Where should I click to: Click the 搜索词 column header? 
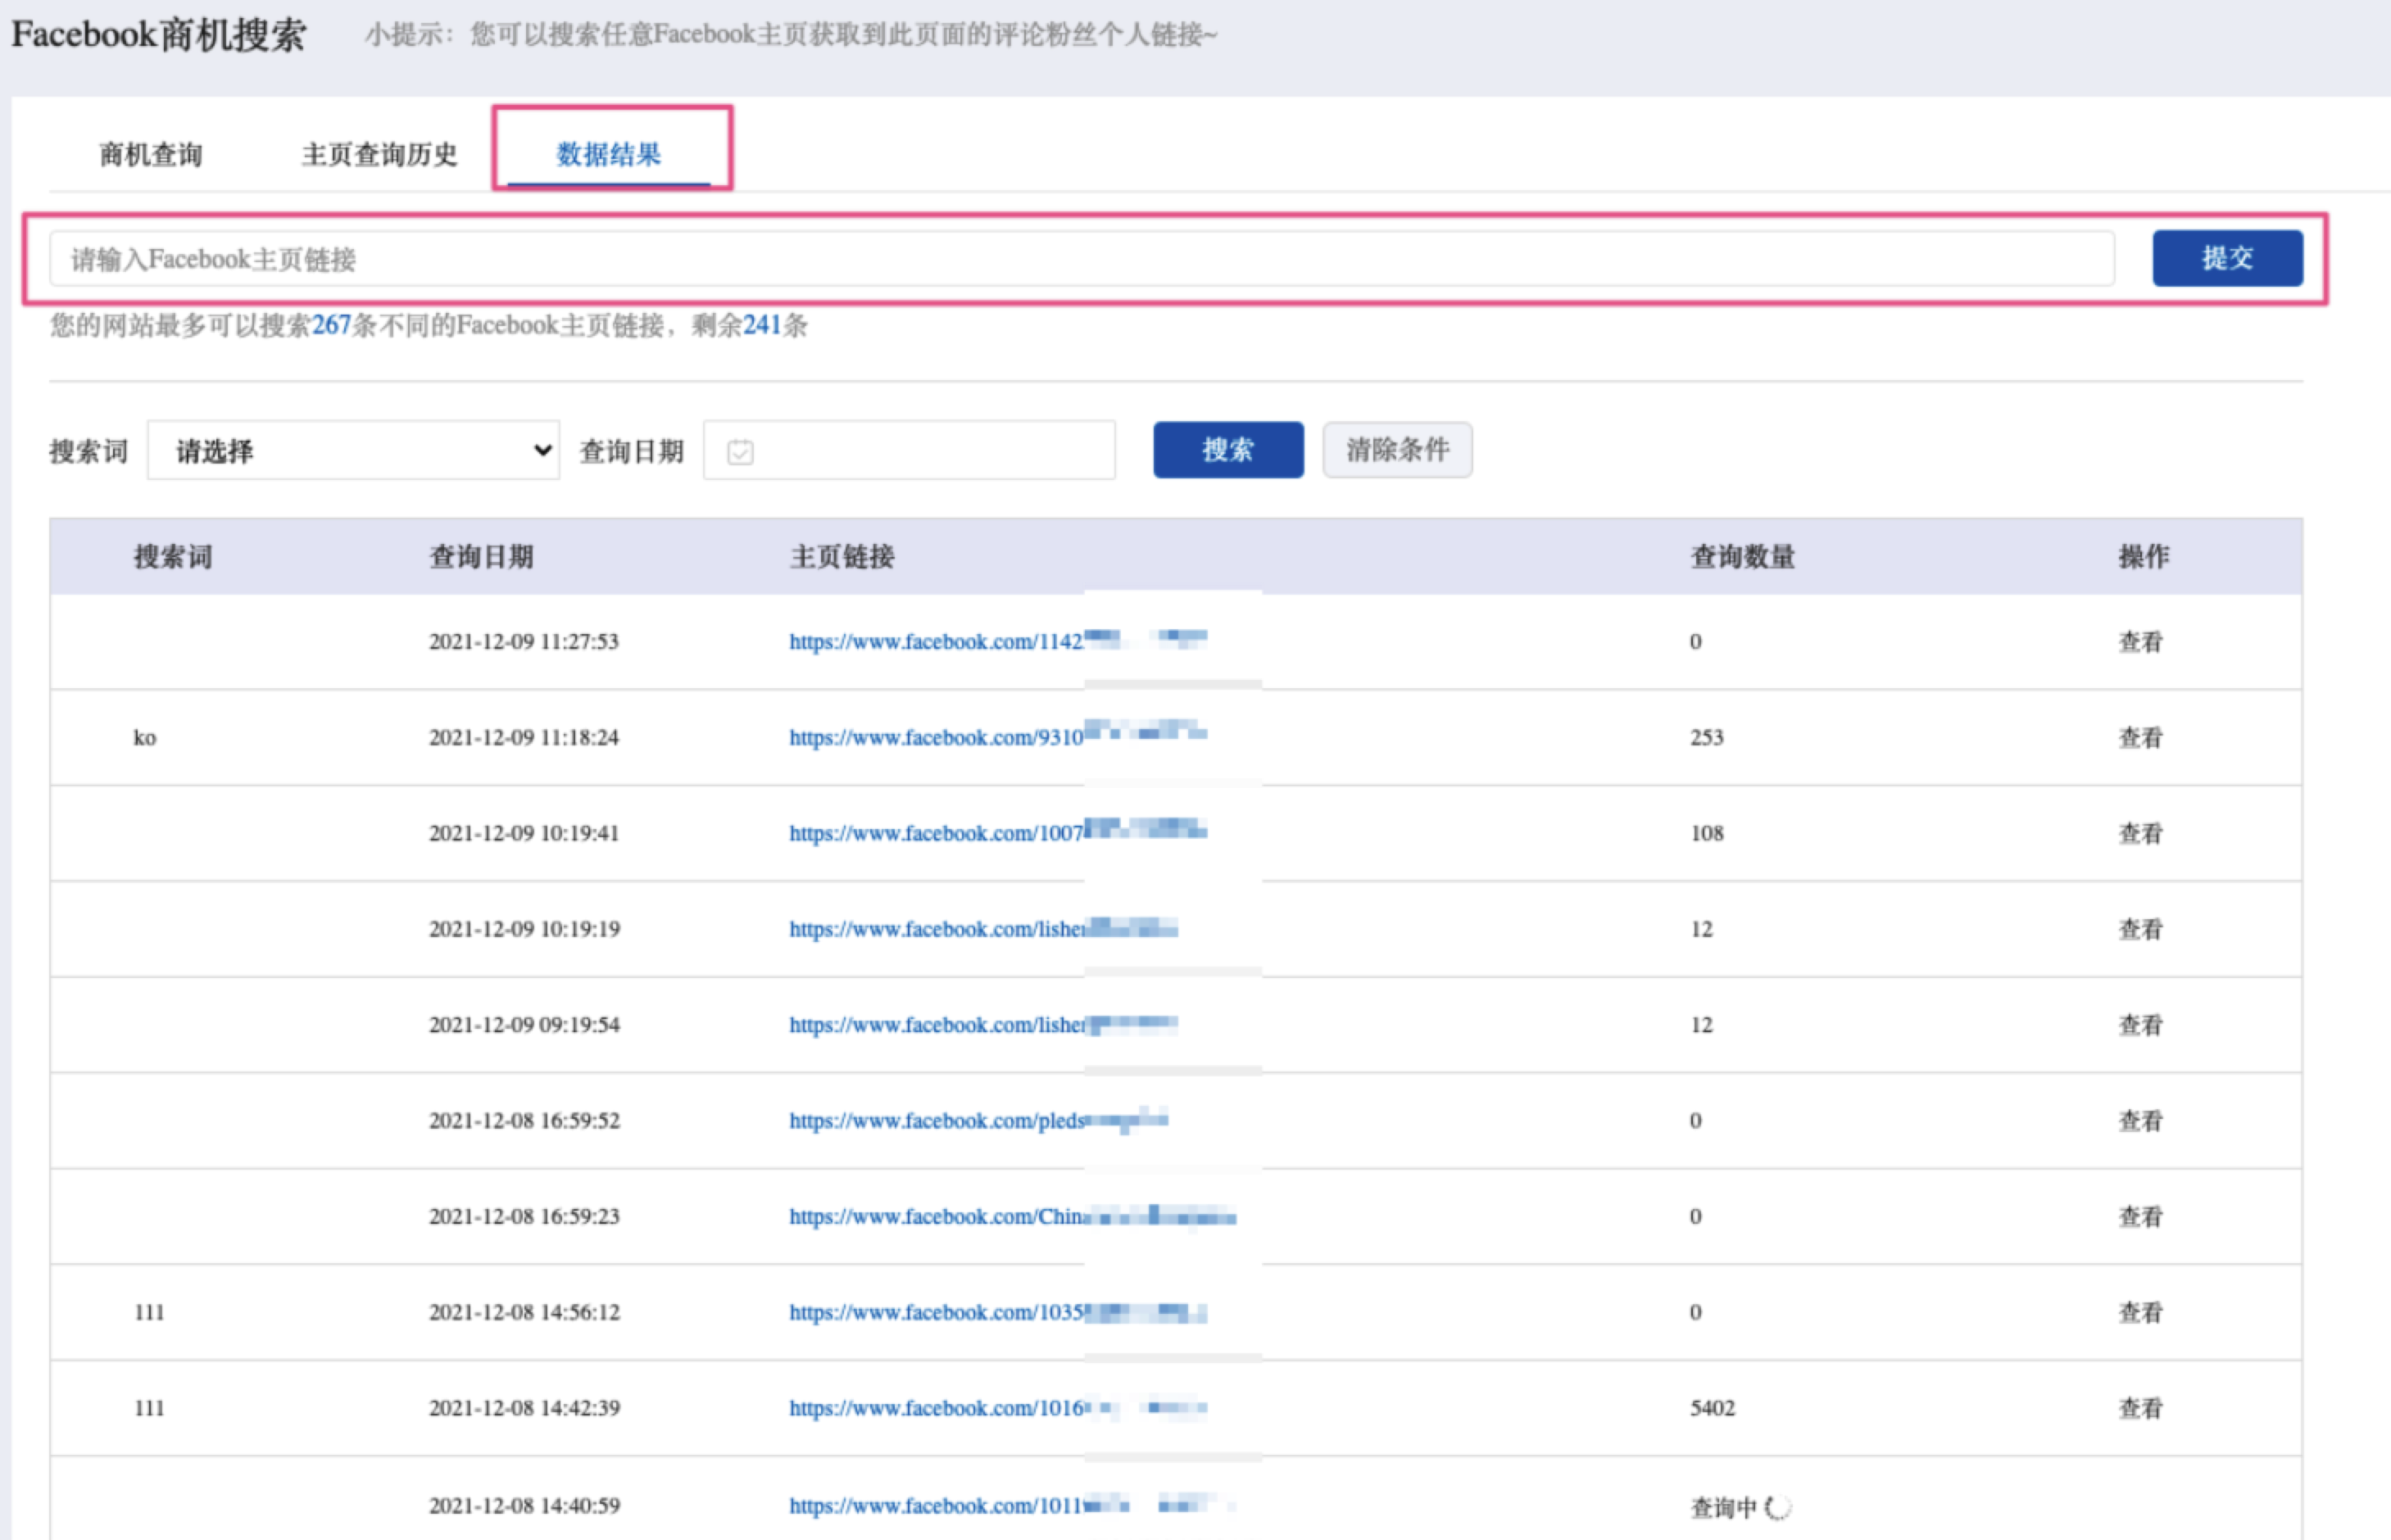pyautogui.click(x=173, y=557)
